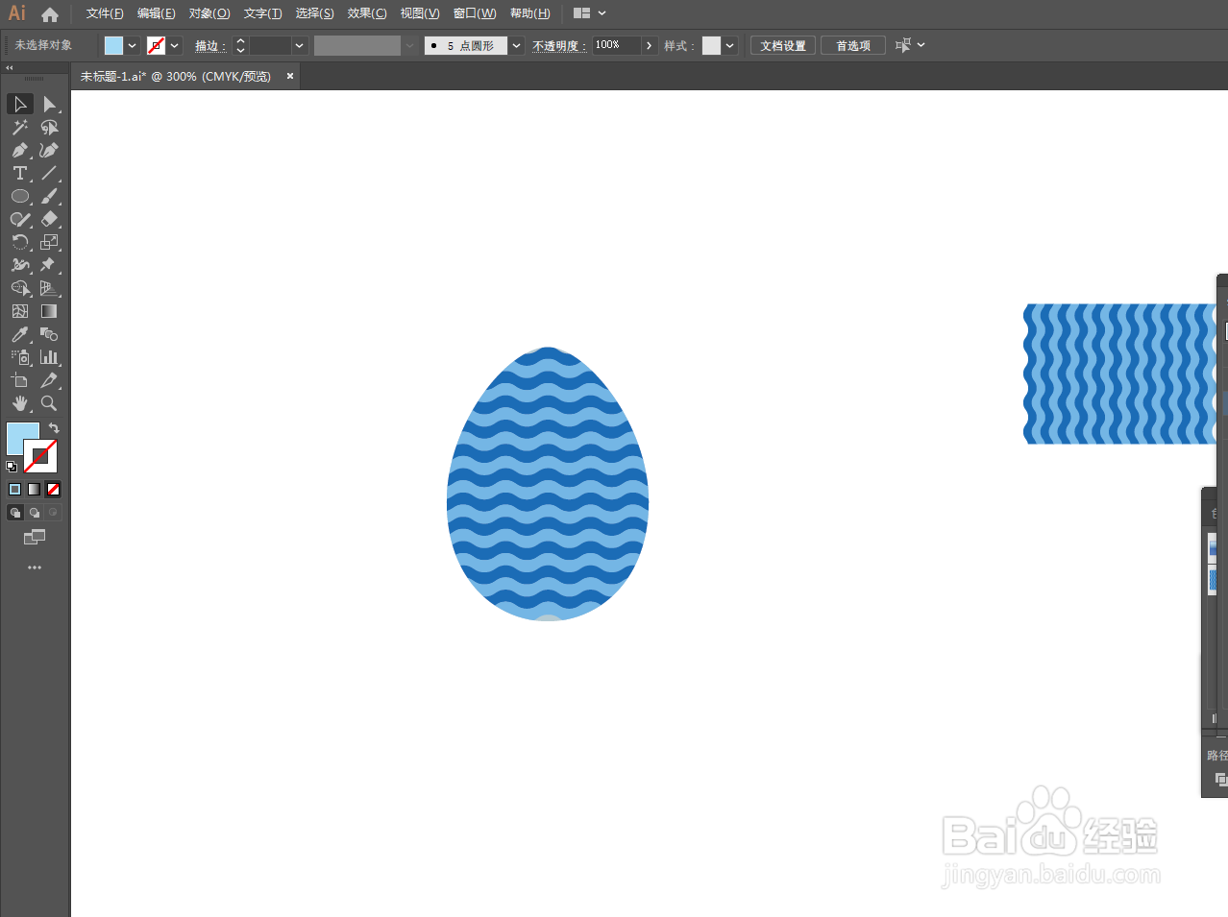Select the Column Graph tool
Screen dimensions: 1228x917
[x=49, y=357]
